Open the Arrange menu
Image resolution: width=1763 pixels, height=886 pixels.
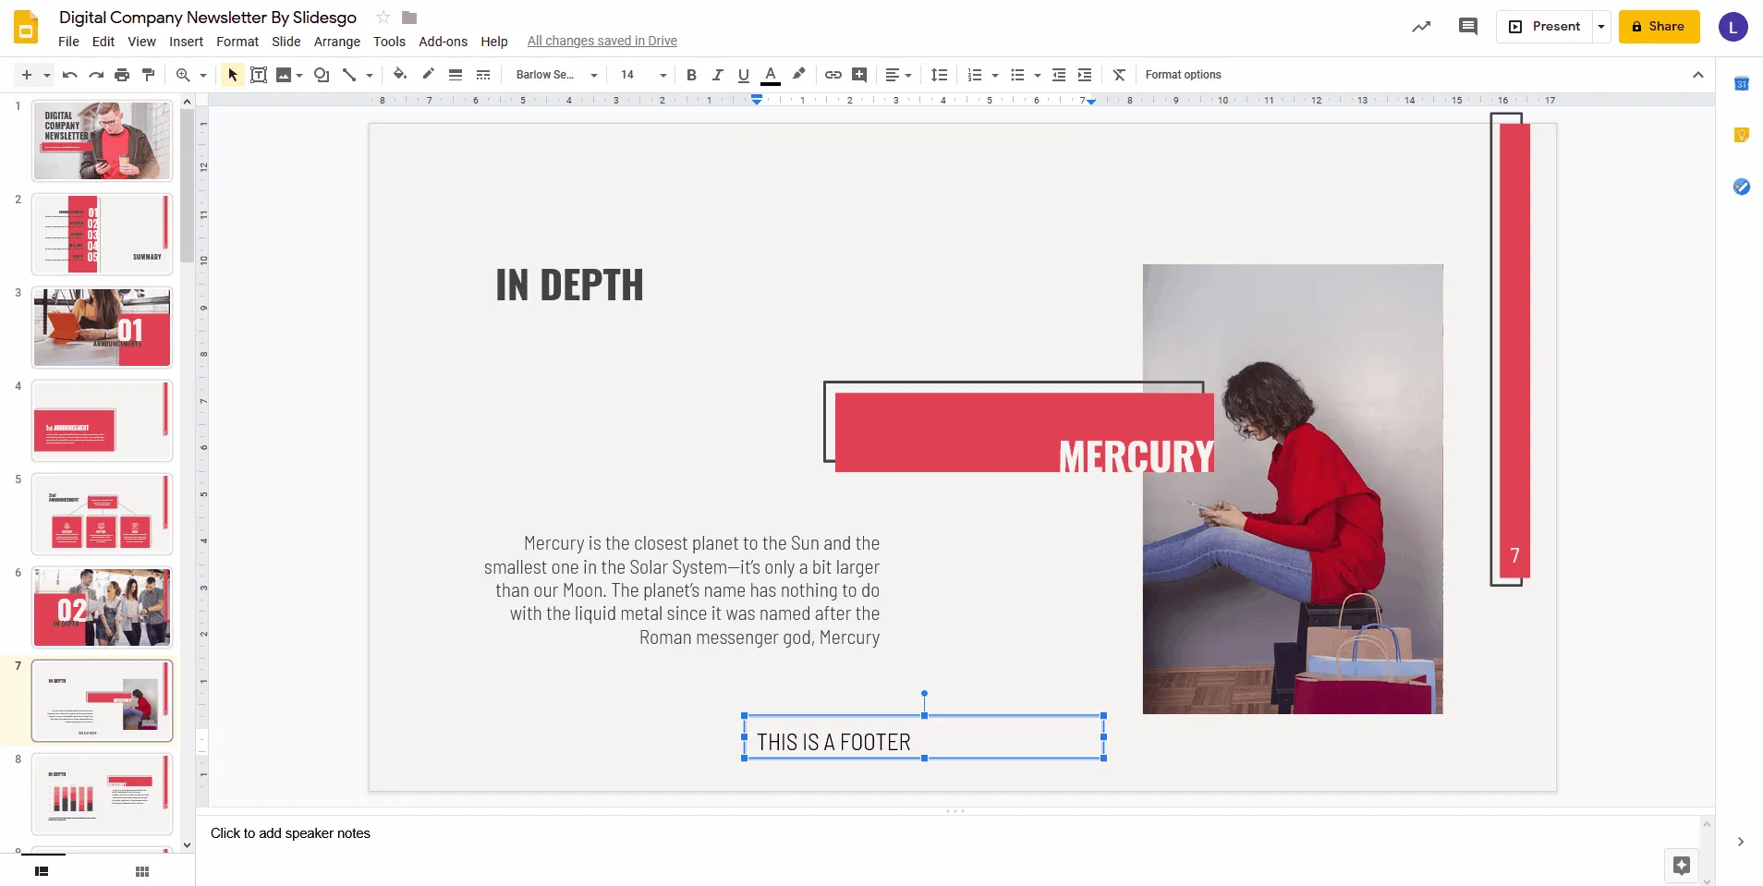[336, 42]
